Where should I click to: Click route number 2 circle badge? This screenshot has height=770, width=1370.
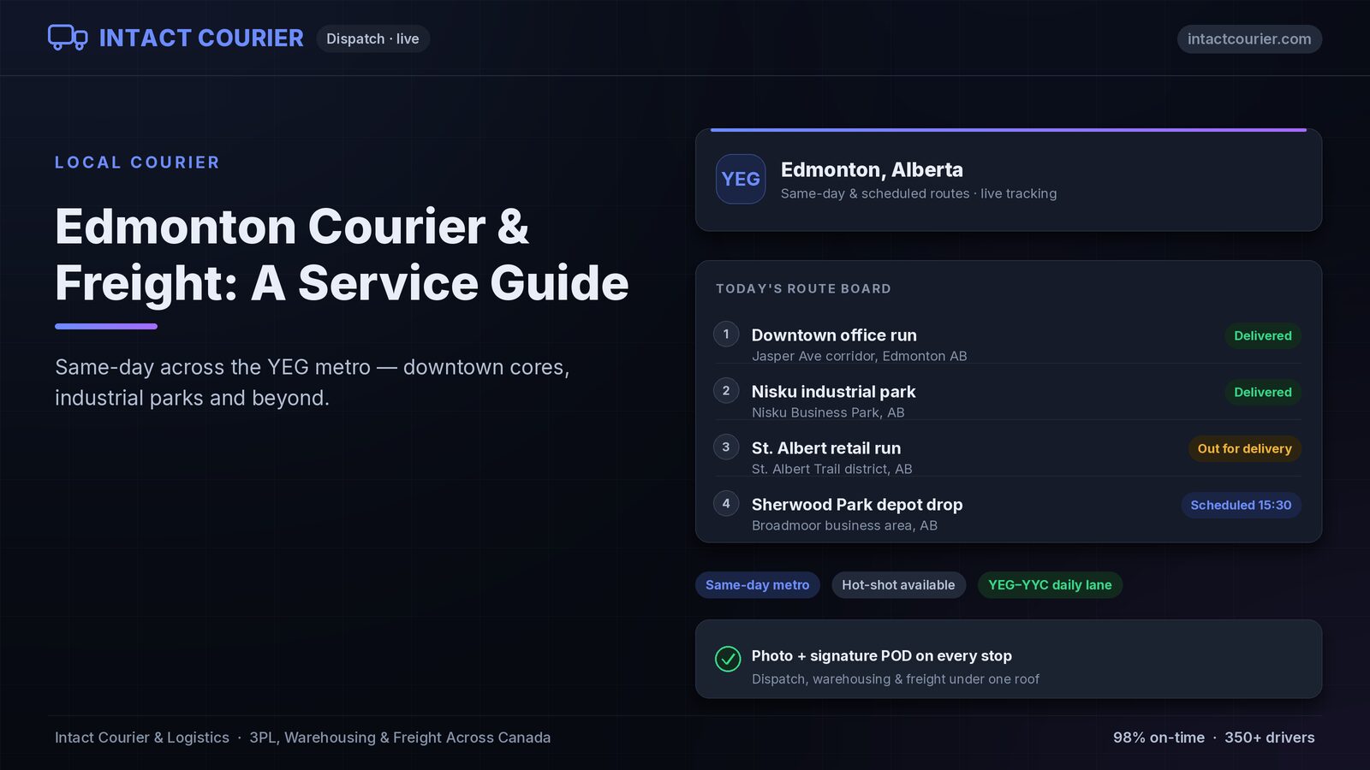coord(726,390)
